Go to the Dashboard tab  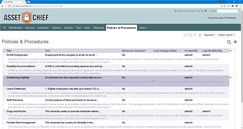tap(15, 28)
